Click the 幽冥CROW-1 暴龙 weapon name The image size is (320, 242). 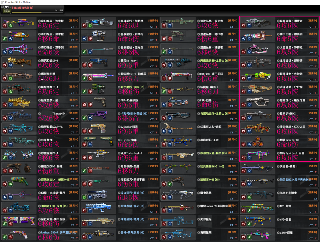[x=52, y=167]
